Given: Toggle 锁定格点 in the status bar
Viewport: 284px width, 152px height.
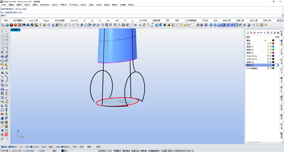Looking at the screenshot, I should coord(102,151).
